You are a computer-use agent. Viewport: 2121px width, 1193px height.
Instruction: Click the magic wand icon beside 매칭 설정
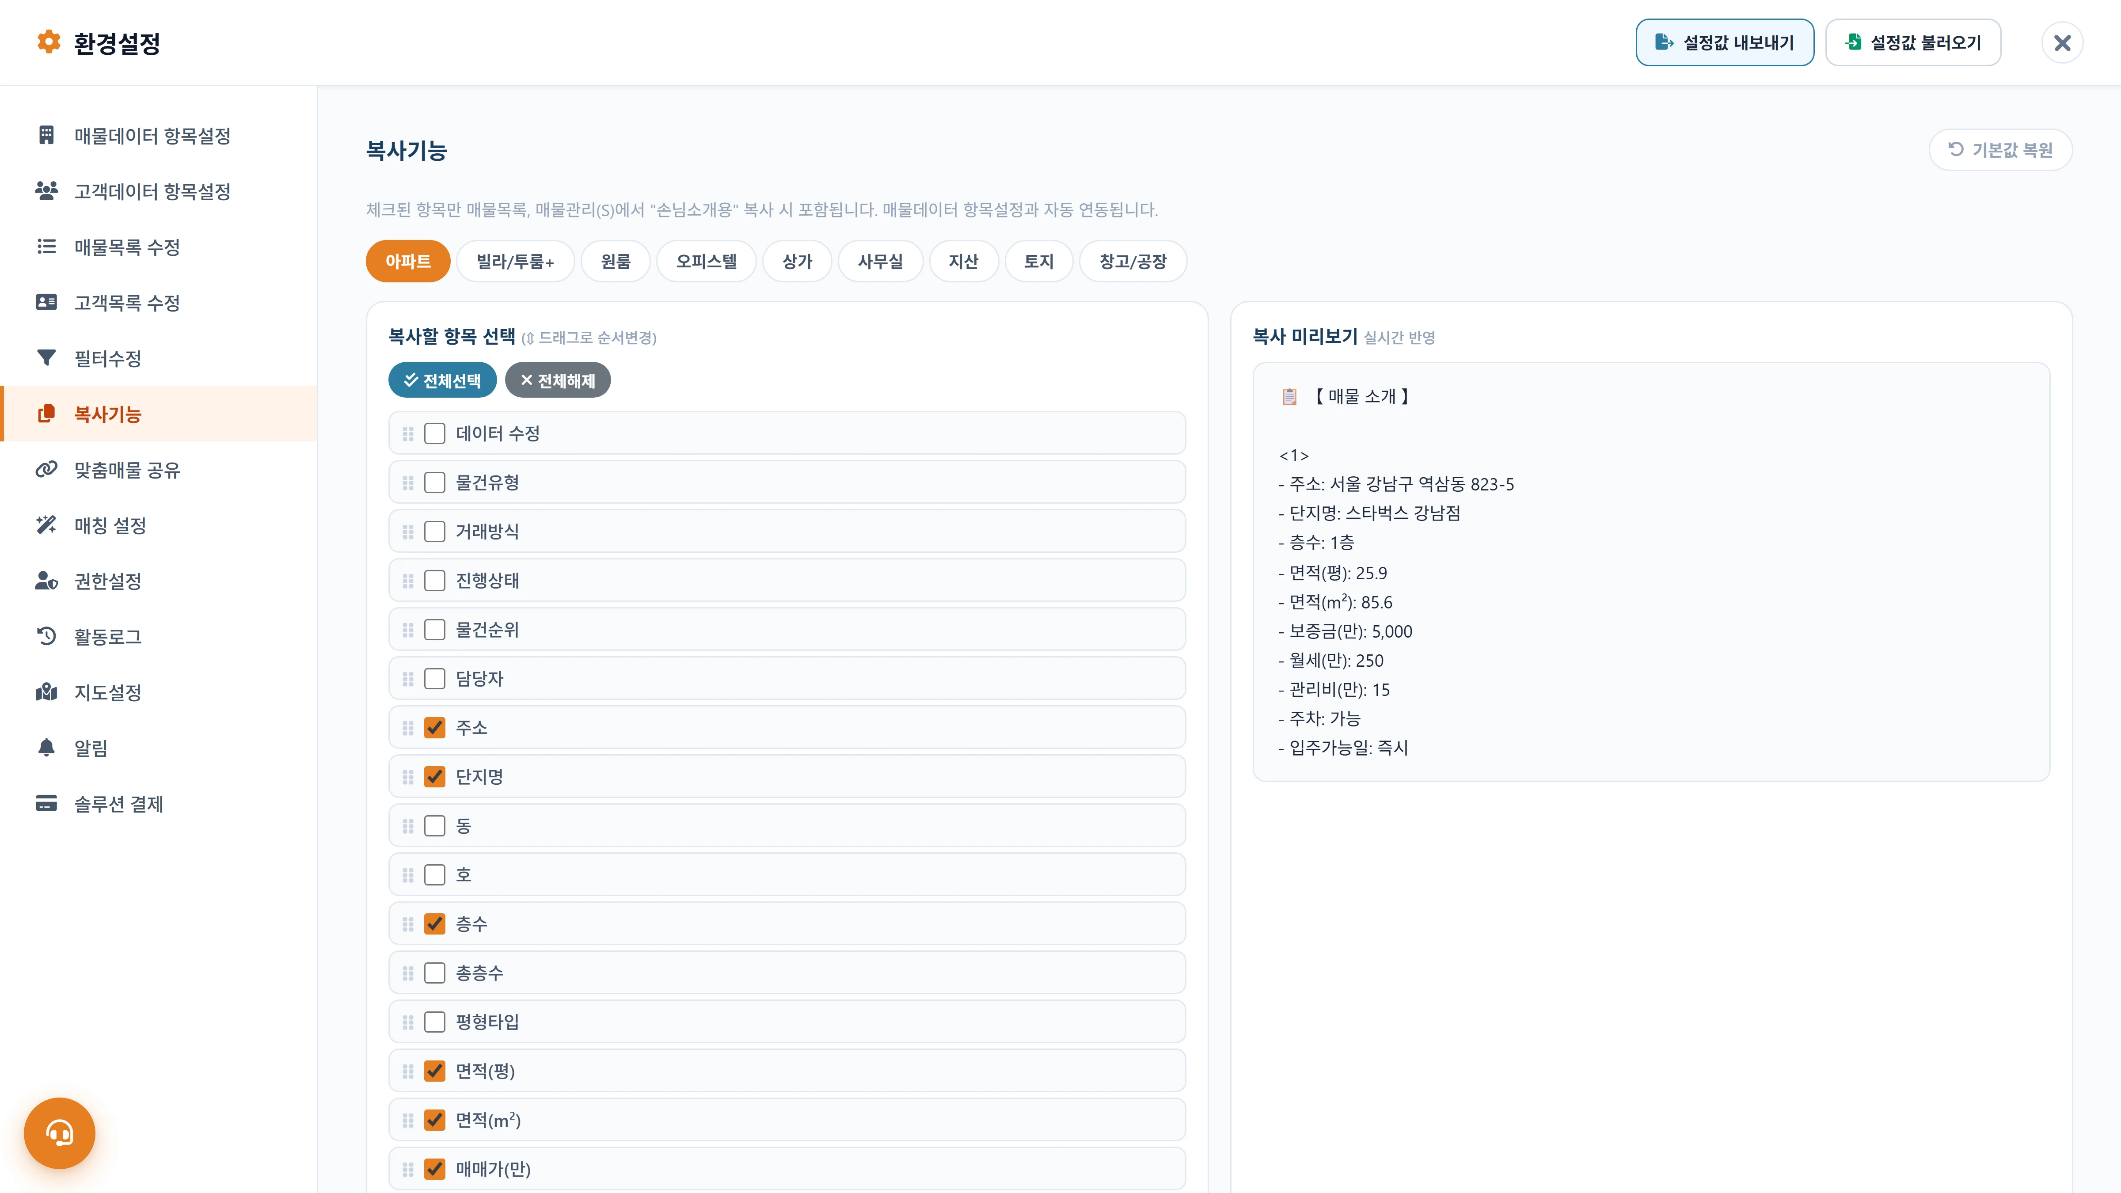click(x=46, y=524)
